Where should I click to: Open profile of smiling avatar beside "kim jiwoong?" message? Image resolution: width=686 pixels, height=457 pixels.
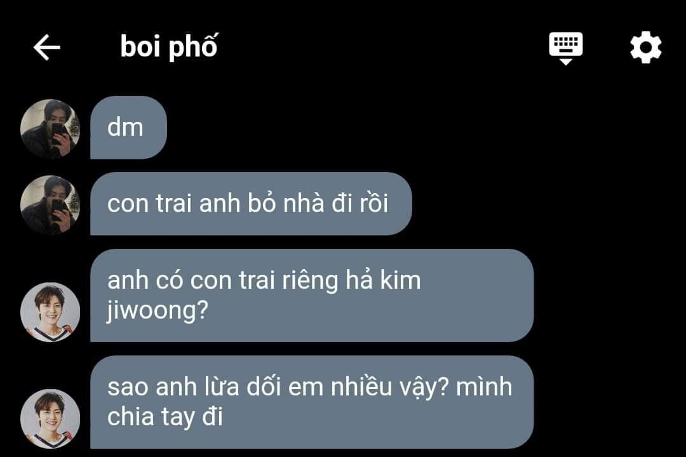tap(50, 312)
